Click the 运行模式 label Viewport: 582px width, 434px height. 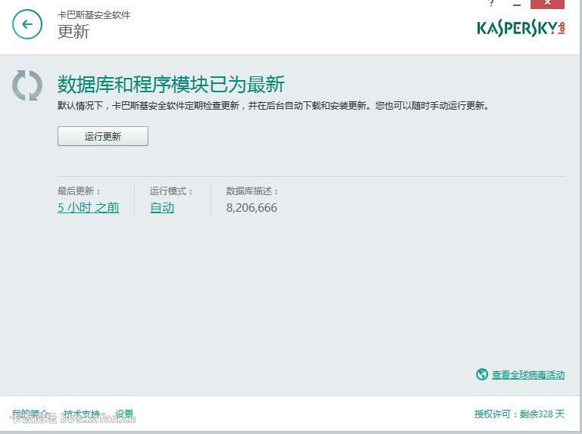click(171, 191)
